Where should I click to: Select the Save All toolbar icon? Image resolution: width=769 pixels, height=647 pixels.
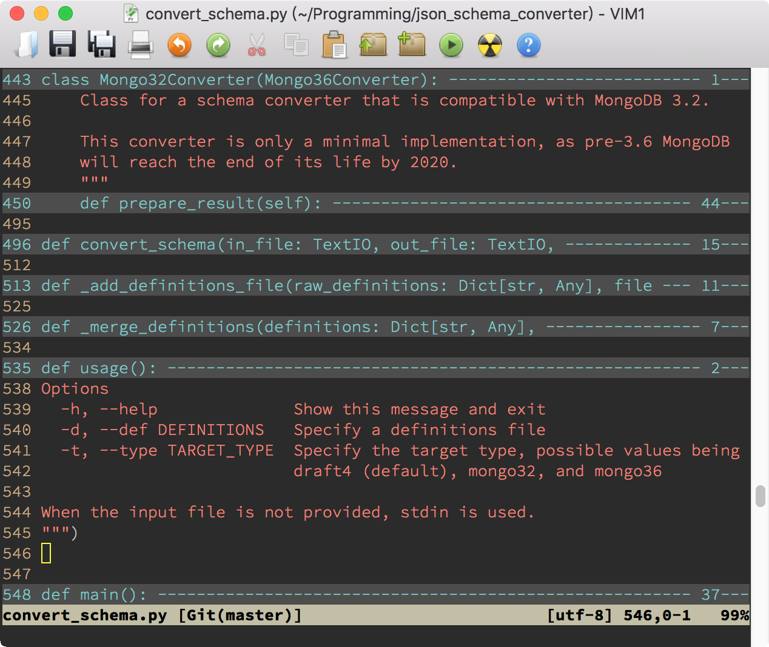click(x=101, y=45)
